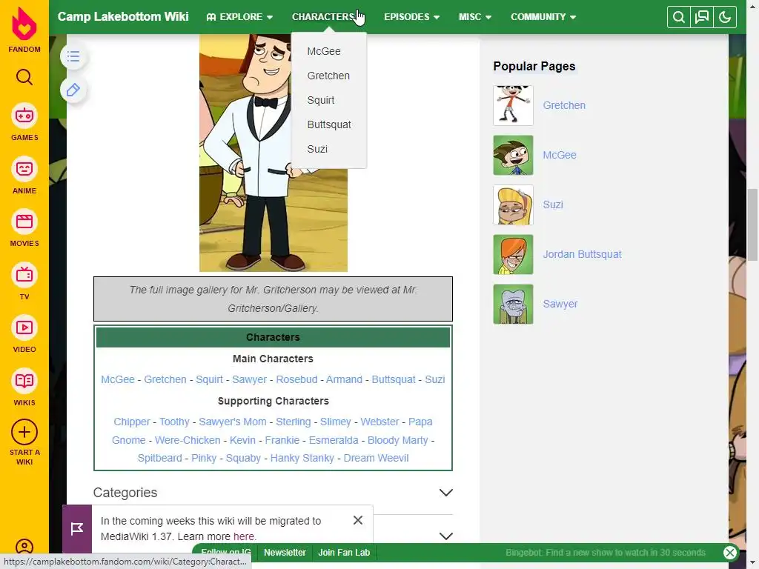Close the MediaWiki migration notice
The width and height of the screenshot is (759, 569).
tap(358, 520)
